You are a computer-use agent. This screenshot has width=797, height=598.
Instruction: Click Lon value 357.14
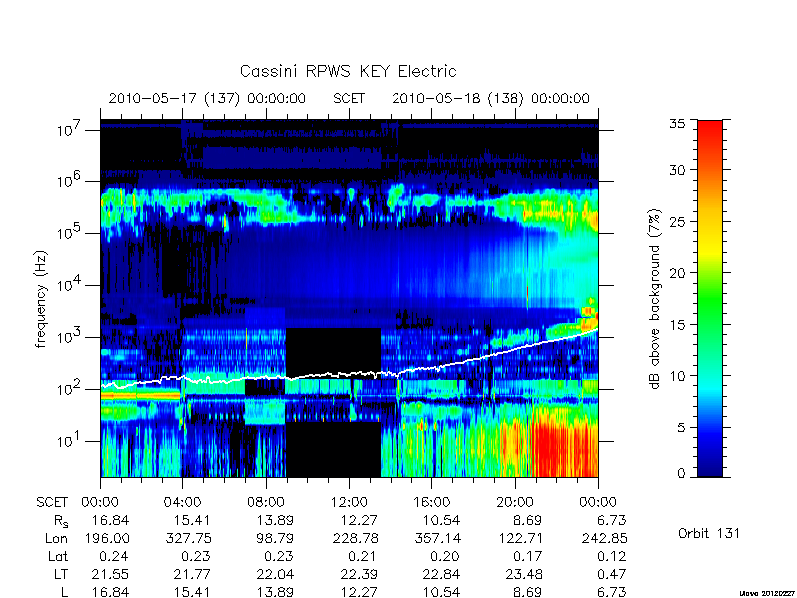click(438, 538)
